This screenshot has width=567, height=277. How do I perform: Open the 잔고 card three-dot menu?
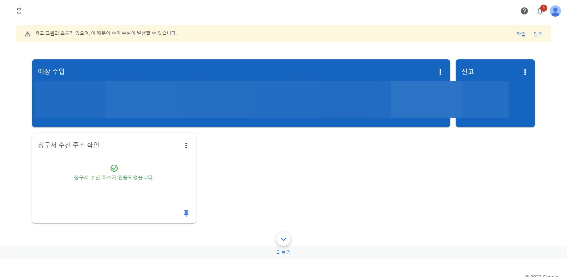[525, 72]
